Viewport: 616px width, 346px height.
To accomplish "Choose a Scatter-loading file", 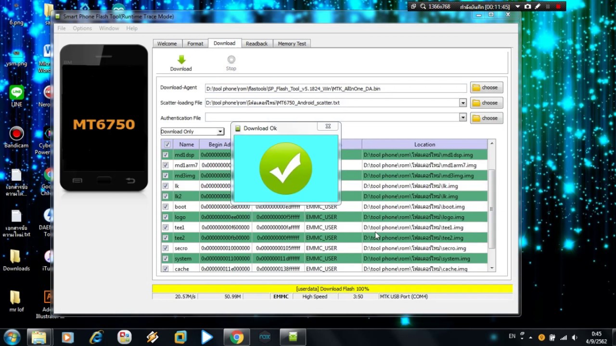I will coord(487,103).
